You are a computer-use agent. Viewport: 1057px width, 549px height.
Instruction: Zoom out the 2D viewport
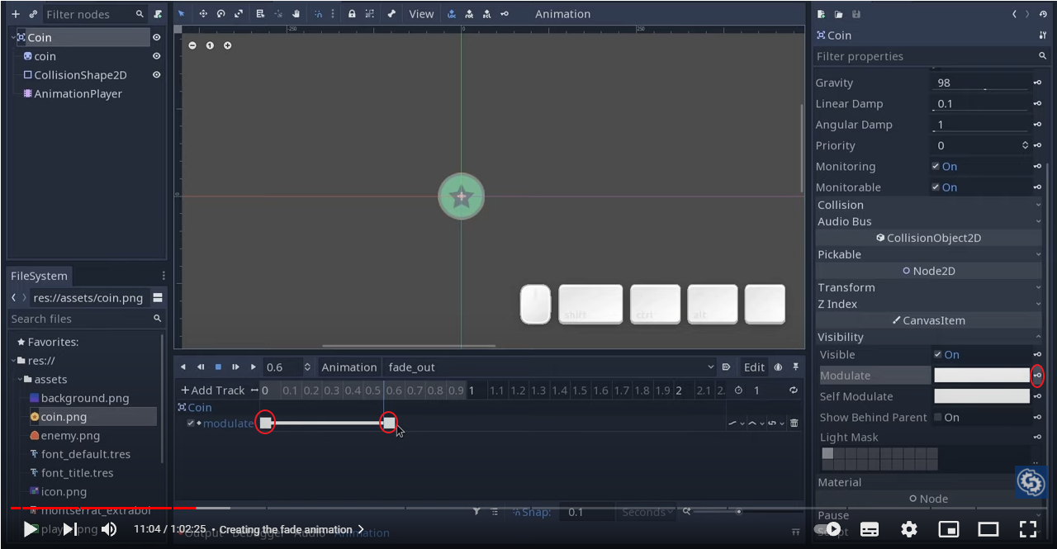point(192,45)
